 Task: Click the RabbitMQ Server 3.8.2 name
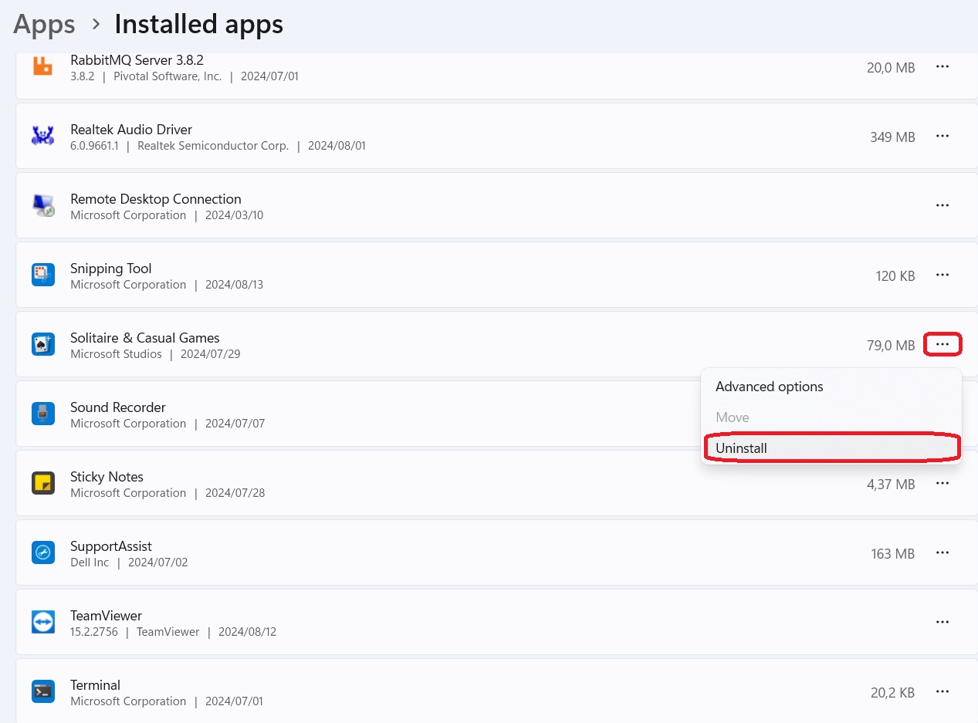tap(137, 60)
